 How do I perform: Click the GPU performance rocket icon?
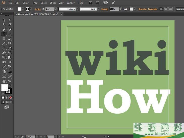(x=113, y=3)
